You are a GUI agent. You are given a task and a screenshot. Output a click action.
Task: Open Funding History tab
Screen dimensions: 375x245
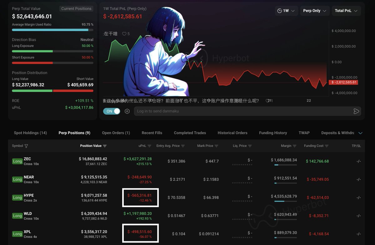[x=273, y=133]
